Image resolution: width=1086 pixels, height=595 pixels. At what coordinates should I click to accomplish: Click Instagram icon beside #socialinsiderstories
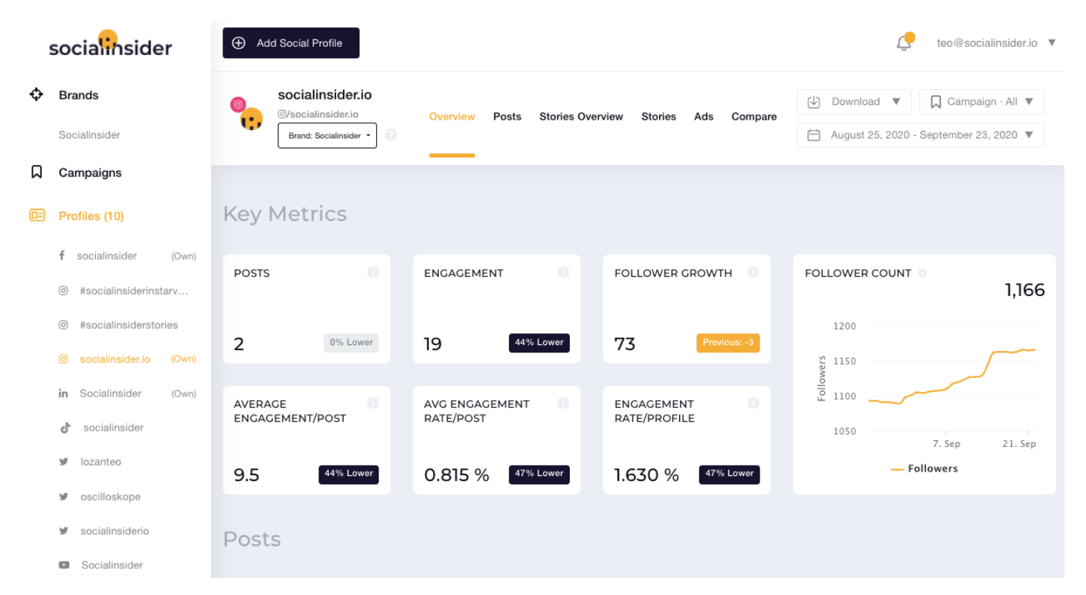[x=63, y=325]
